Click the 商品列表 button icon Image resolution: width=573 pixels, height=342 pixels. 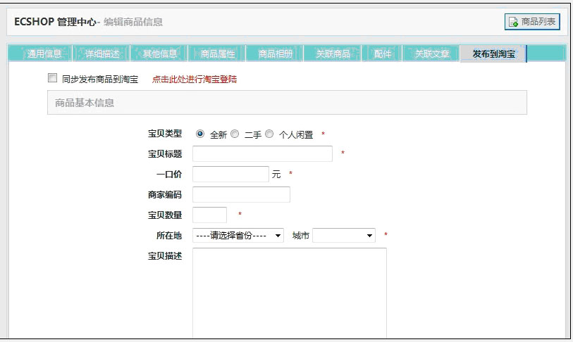pyautogui.click(x=513, y=22)
